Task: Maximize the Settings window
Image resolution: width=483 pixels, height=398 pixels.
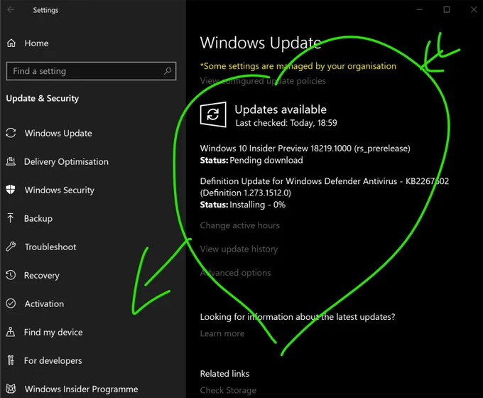Action: coord(447,9)
